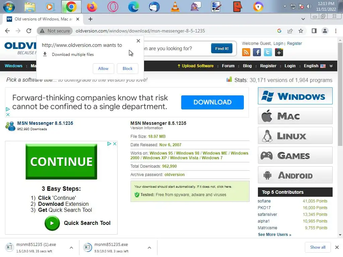Expand msnm851235.exe download options chevron
The image size is (343, 257).
(149, 248)
